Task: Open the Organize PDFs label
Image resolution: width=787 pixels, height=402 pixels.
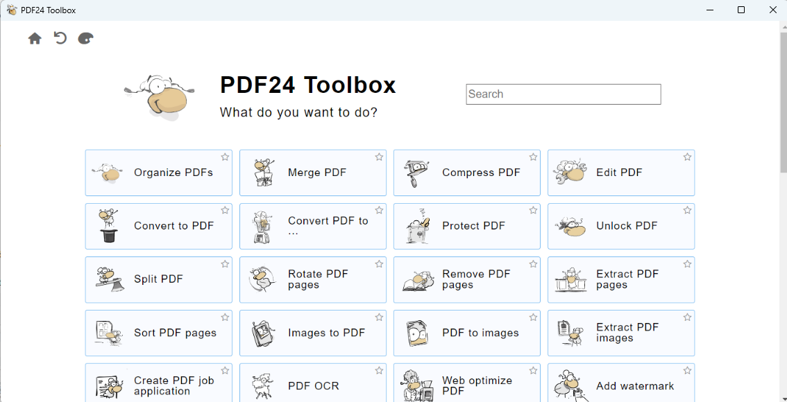Action: [x=174, y=173]
